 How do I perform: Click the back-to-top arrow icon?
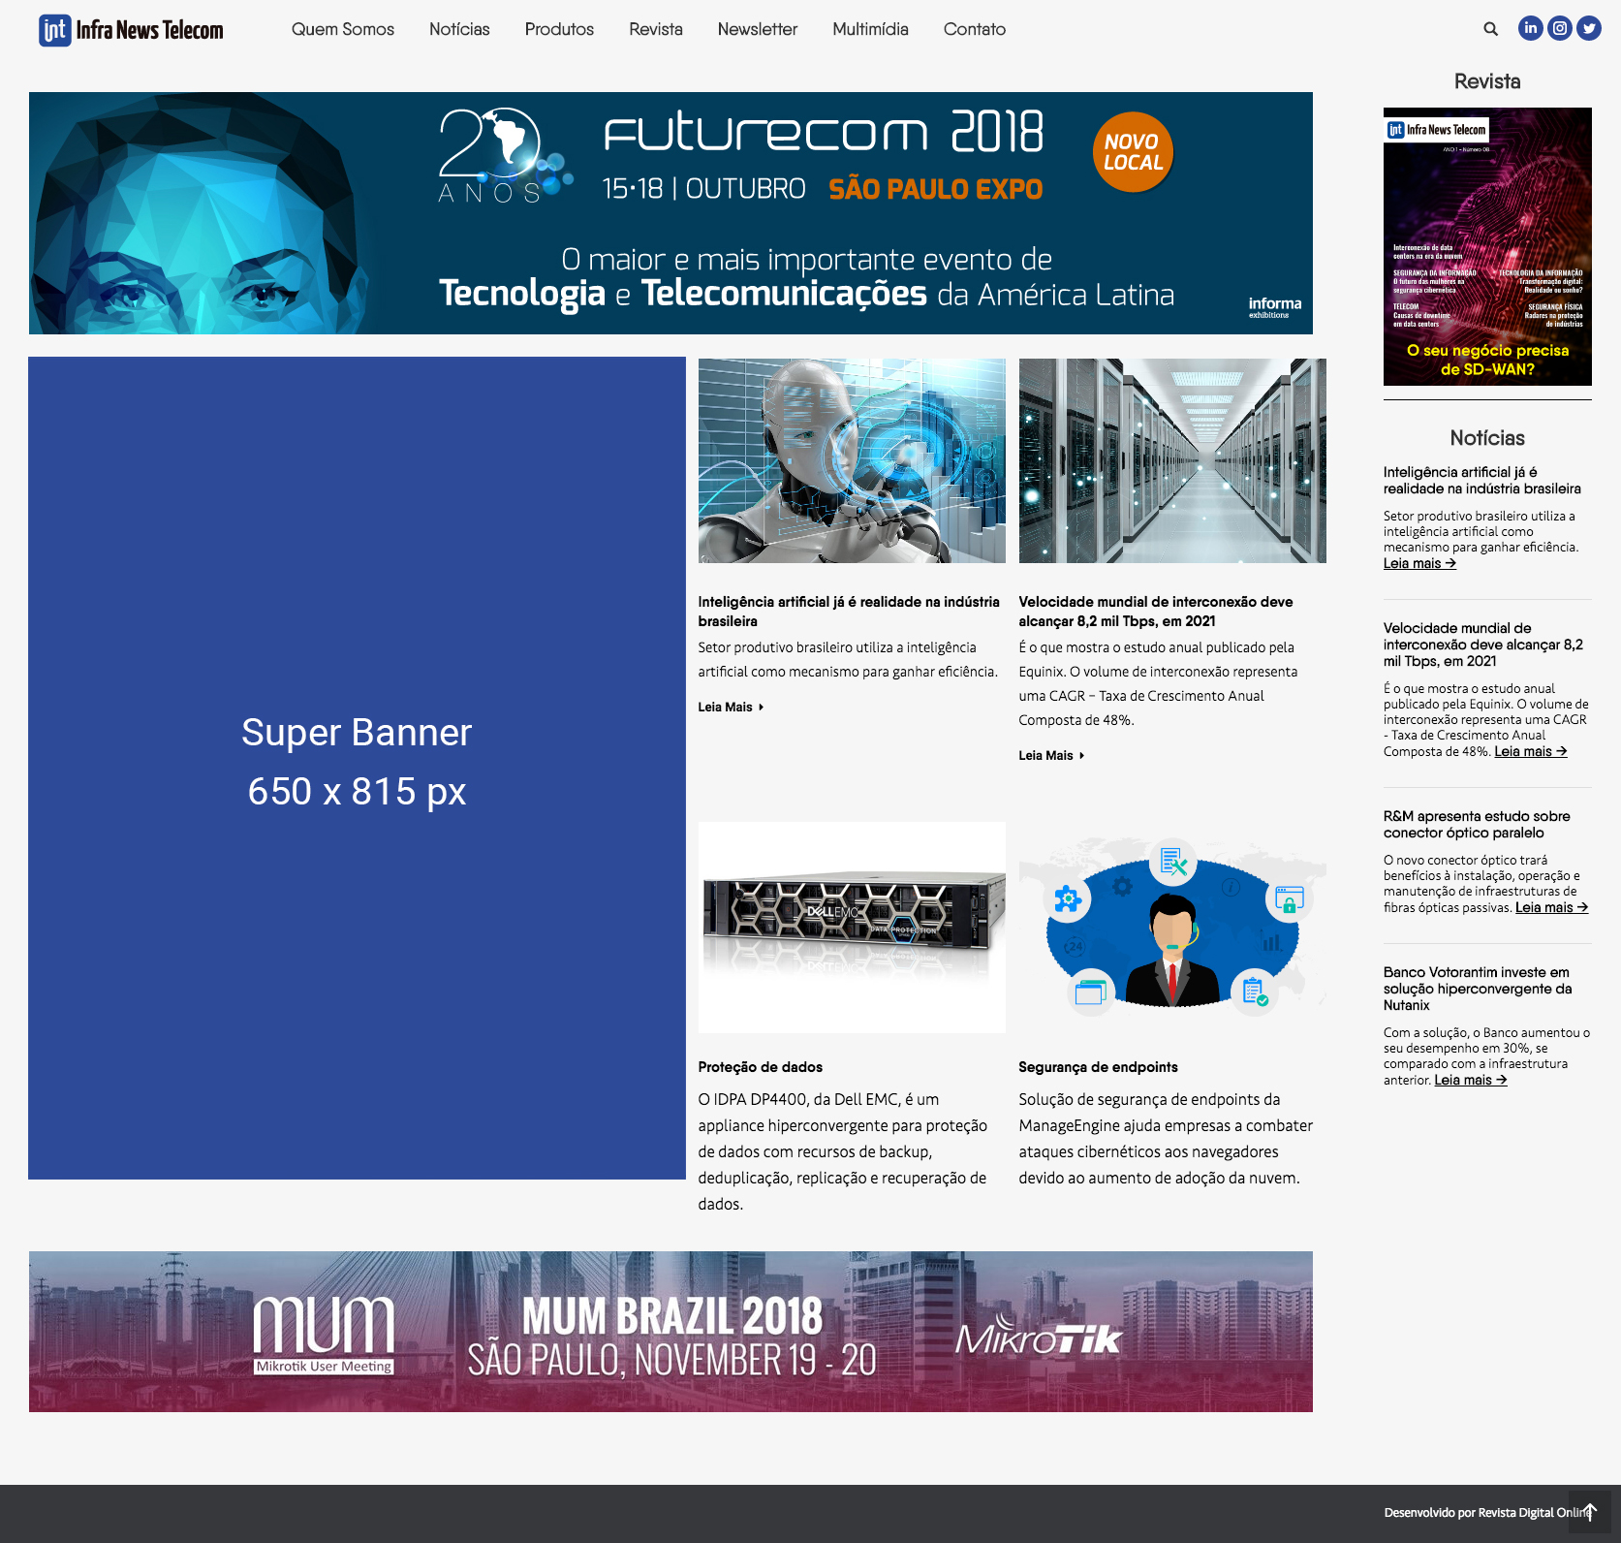[1590, 1512]
